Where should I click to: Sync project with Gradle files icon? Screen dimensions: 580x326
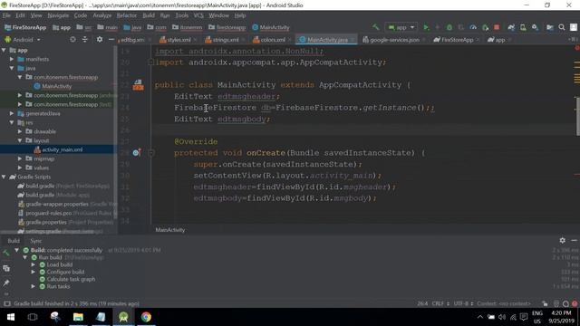pyautogui.click(x=511, y=27)
